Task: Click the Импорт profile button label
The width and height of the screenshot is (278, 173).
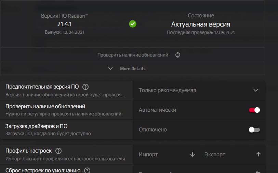Action: click(148, 154)
